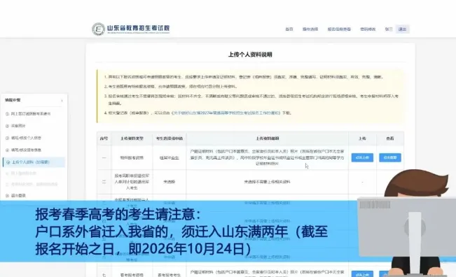This screenshot has width=456, height=277.
Task: Click upload button in 特殊报考资格 row
Action: point(362,157)
